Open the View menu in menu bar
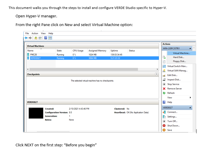The image size is (204, 168). pos(43,33)
